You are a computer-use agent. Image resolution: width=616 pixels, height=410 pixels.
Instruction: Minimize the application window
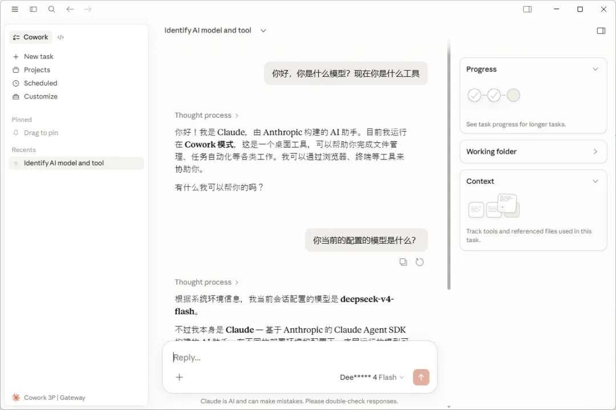pyautogui.click(x=556, y=9)
